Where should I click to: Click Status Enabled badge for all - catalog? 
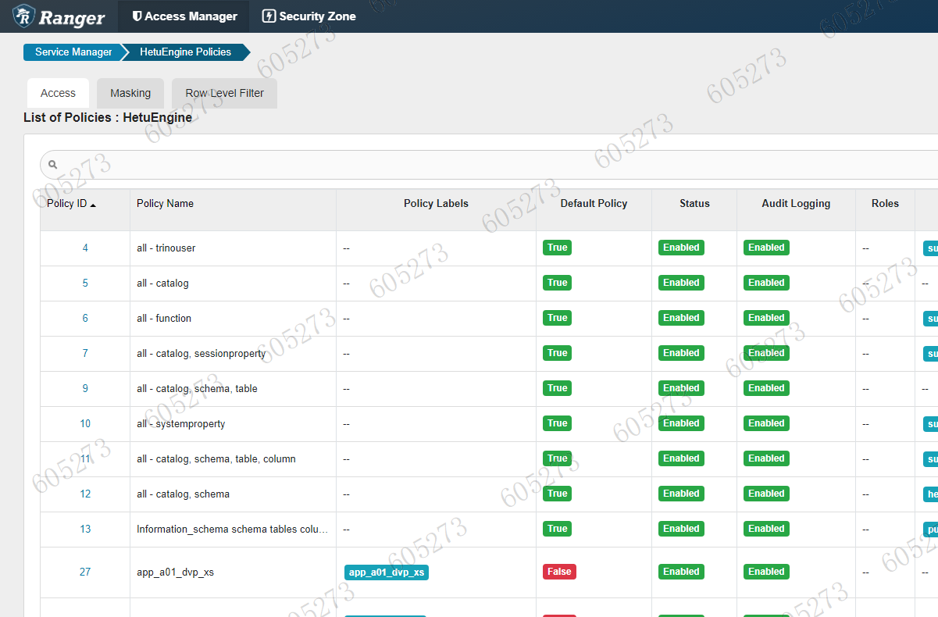[x=681, y=283]
